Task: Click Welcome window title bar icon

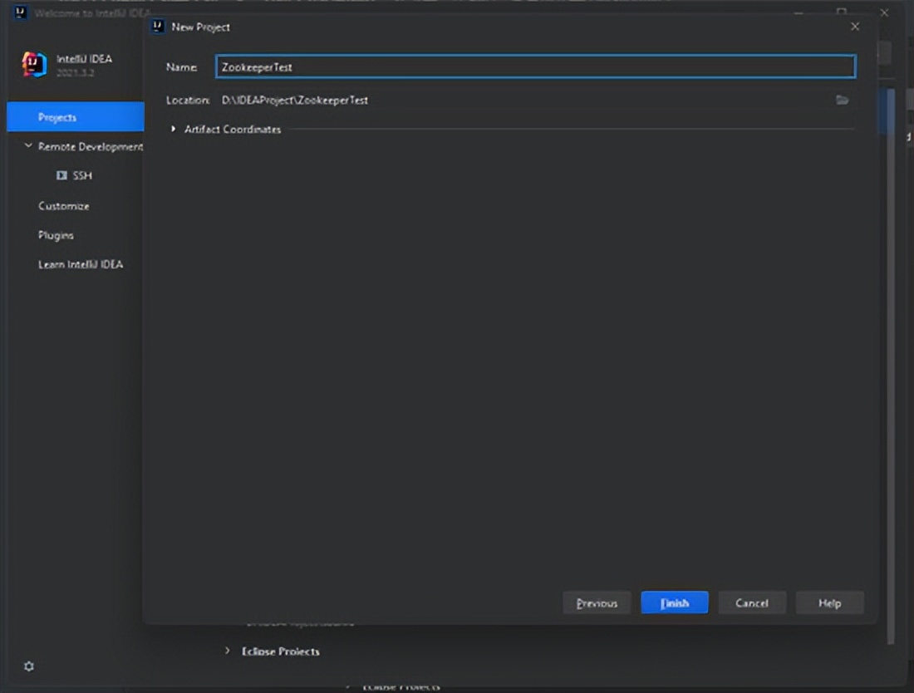Action: pos(21,12)
